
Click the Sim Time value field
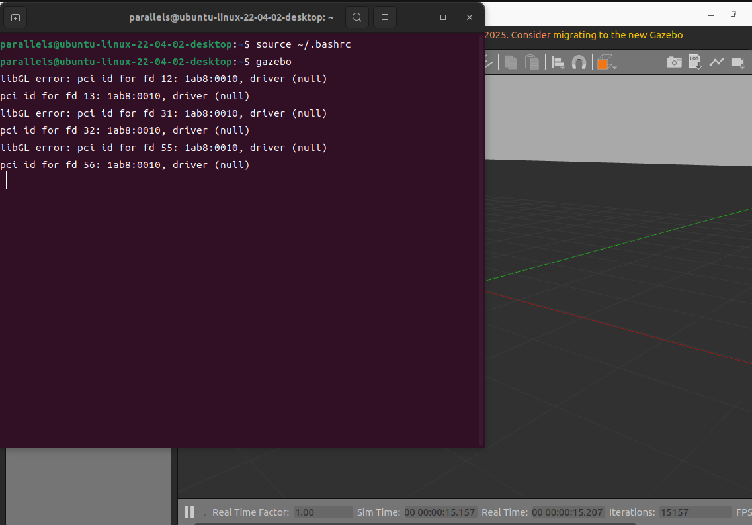tap(440, 512)
